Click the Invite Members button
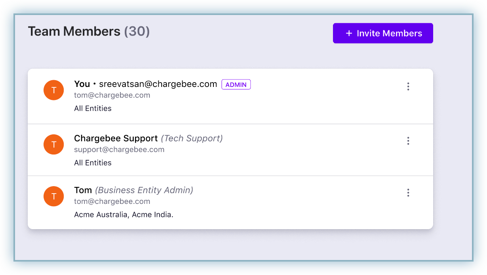The height and width of the screenshot is (275, 487). coord(383,33)
